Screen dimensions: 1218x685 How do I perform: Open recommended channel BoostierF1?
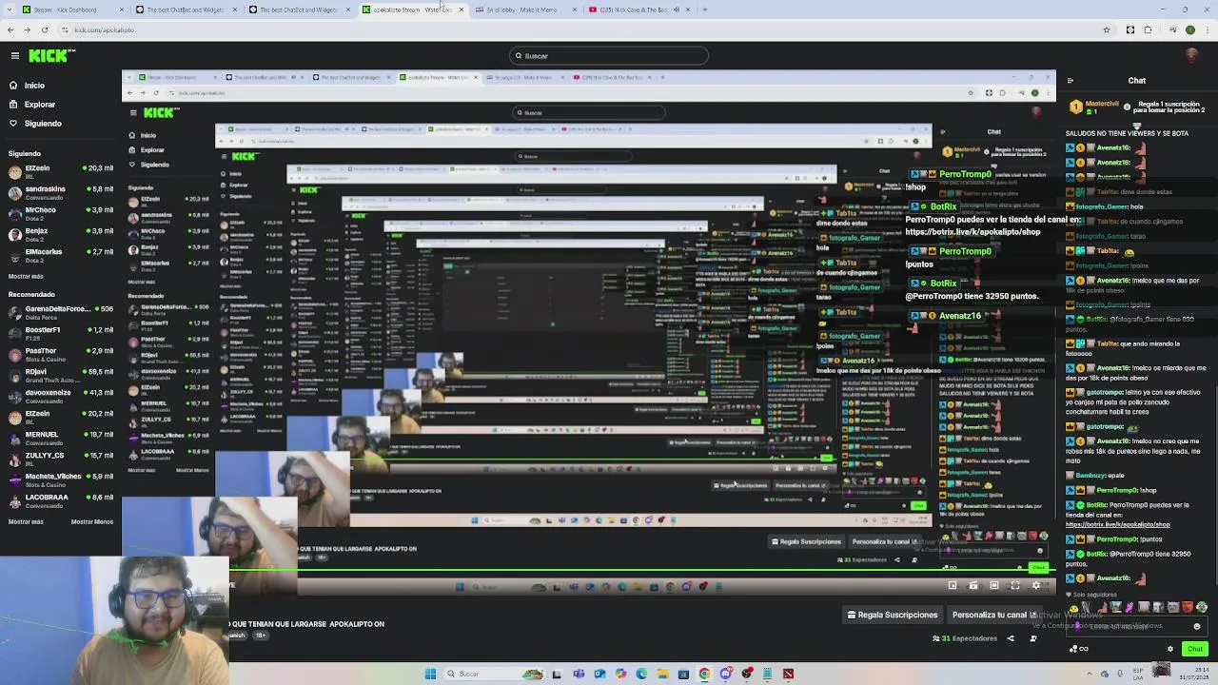60,333
